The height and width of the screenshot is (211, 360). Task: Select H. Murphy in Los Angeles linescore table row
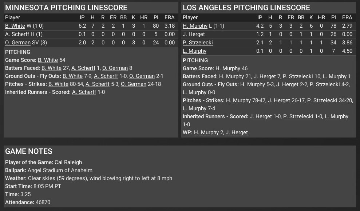[x=195, y=26]
